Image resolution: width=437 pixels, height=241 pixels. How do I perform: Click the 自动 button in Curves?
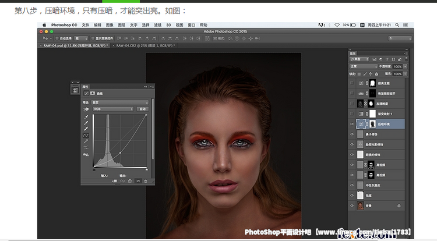tap(142, 109)
